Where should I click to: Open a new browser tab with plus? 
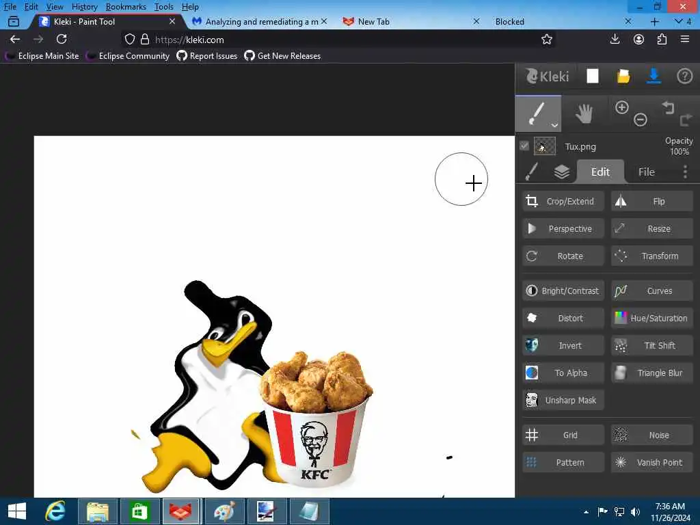[x=654, y=21]
